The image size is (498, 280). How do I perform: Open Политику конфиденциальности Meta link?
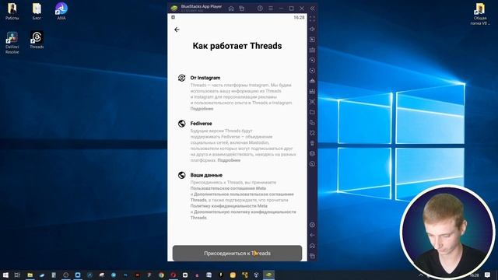pyautogui.click(x=229, y=206)
